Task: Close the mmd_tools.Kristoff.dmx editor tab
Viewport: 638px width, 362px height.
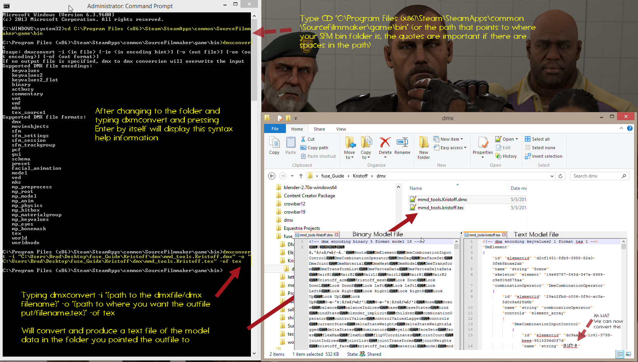Action: tap(337, 235)
